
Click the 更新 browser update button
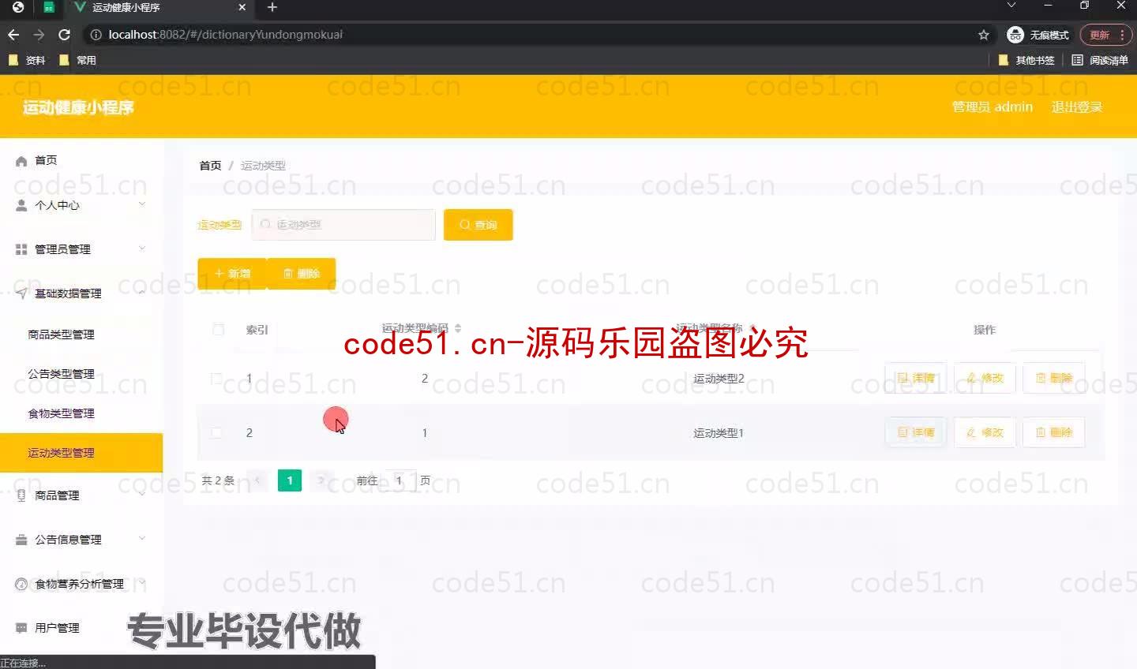tap(1099, 35)
